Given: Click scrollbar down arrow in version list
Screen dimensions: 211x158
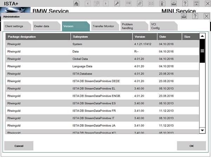Looking at the screenshot, I should [202, 130].
